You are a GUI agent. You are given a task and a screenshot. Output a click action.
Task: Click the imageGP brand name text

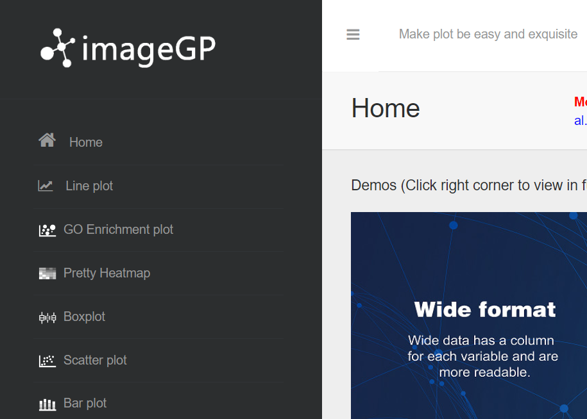(x=149, y=49)
